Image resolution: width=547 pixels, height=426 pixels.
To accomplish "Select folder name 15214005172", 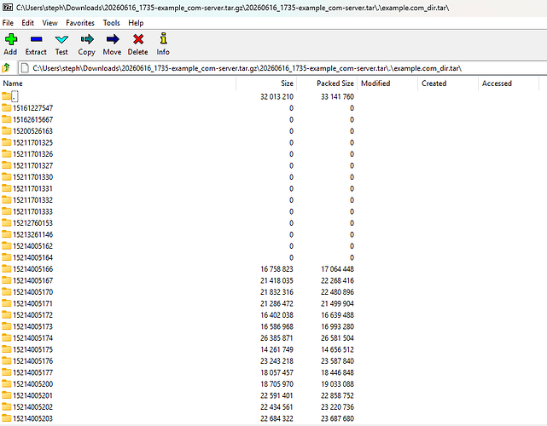I will 32,315.
